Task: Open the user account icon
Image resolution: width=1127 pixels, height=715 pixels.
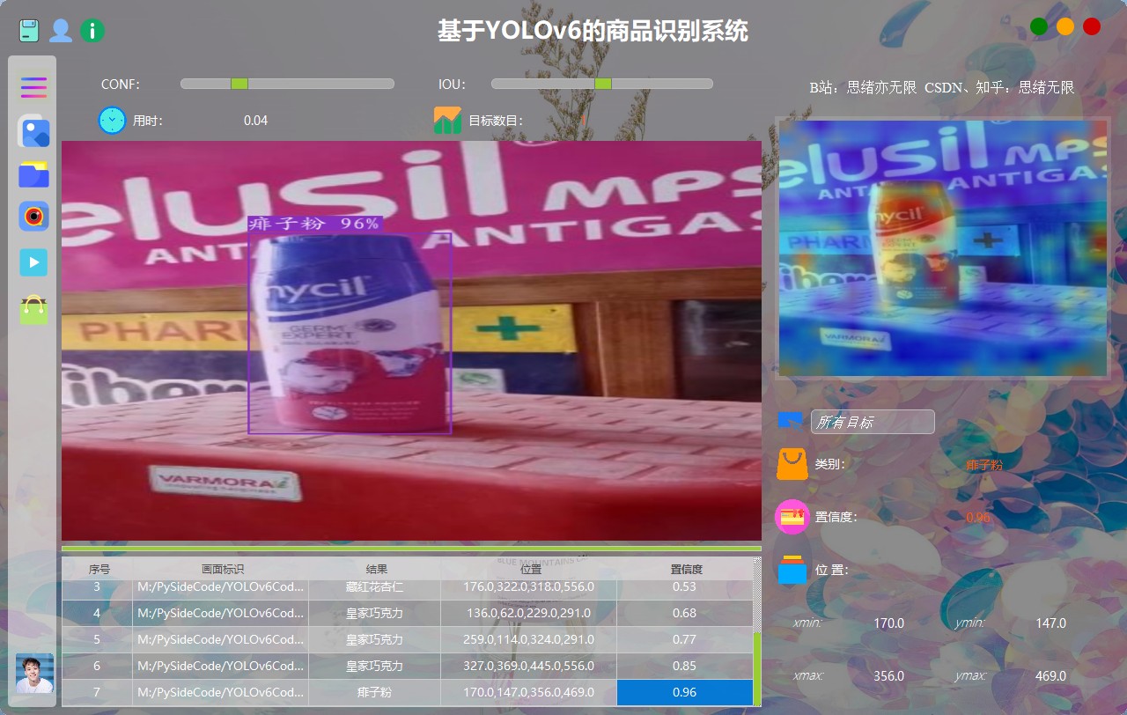Action: [61, 31]
